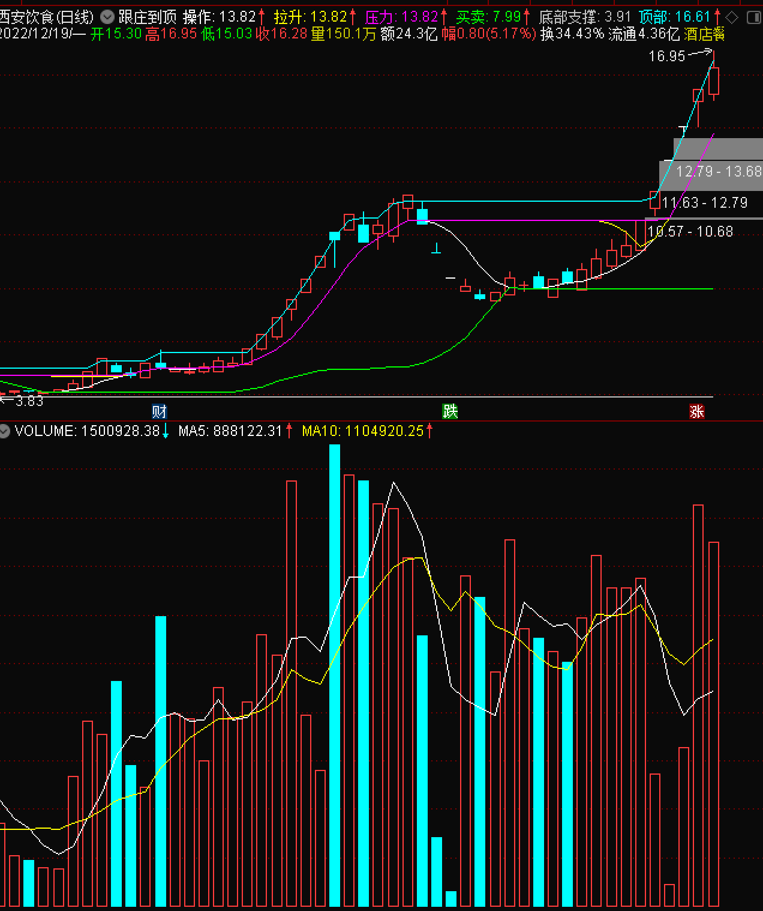Screen dimensions: 763x911
Task: Click the green 跌 event marker
Action: tap(450, 411)
